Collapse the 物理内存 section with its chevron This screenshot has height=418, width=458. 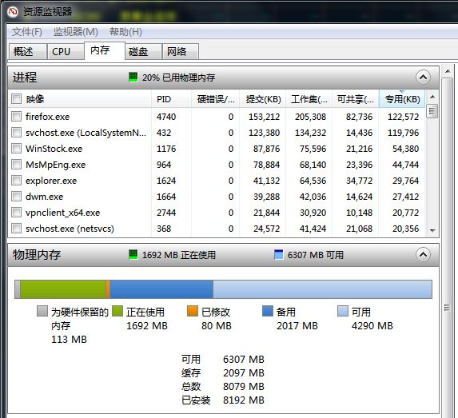[x=423, y=255]
